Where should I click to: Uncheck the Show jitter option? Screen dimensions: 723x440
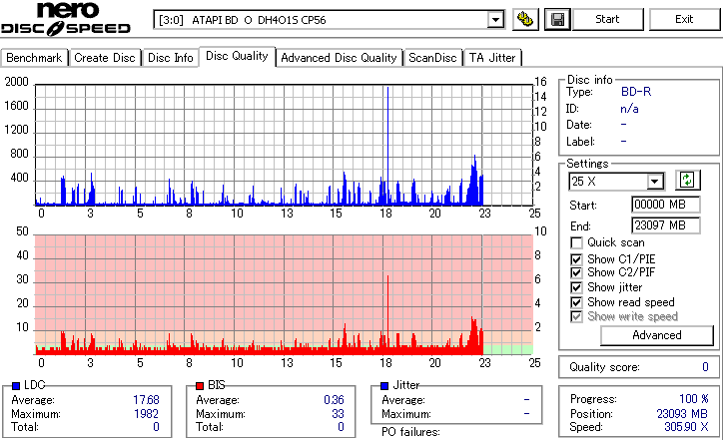pos(576,287)
